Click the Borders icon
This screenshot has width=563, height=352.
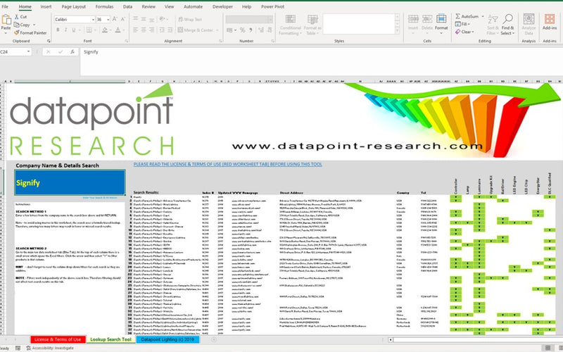pyautogui.click(x=89, y=30)
